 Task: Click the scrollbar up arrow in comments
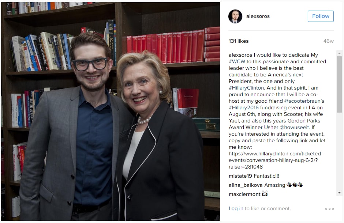click(x=339, y=53)
